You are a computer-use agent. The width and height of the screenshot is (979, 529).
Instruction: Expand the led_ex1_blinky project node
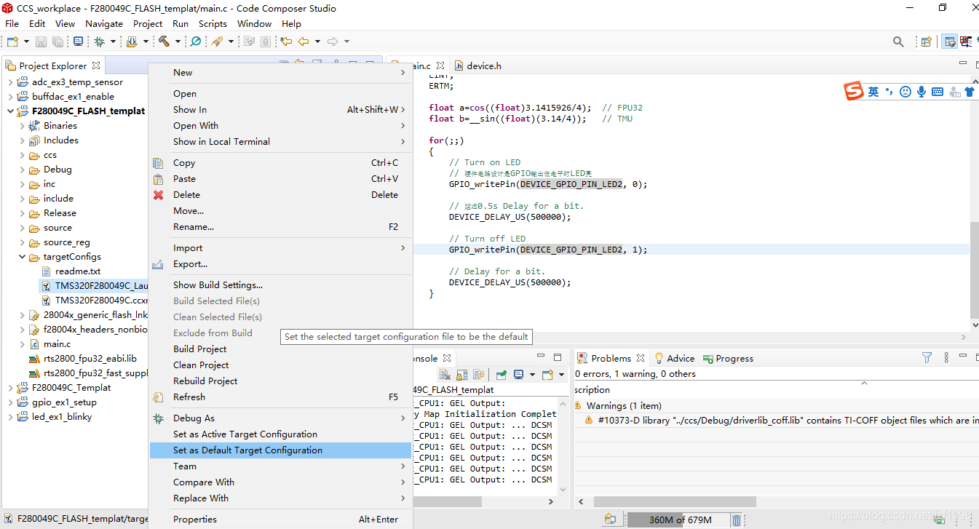pos(10,417)
